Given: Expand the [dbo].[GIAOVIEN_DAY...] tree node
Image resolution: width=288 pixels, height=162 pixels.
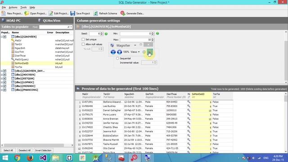Looking at the screenshot, I should pos(2,71).
